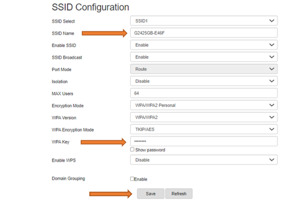The image size is (284, 205).
Task: Click the chevron arrow of SSID1 selector
Action: 272,21
